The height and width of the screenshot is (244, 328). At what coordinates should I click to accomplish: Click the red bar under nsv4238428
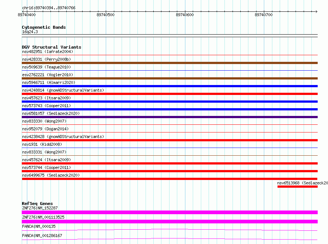[x=170, y=140]
